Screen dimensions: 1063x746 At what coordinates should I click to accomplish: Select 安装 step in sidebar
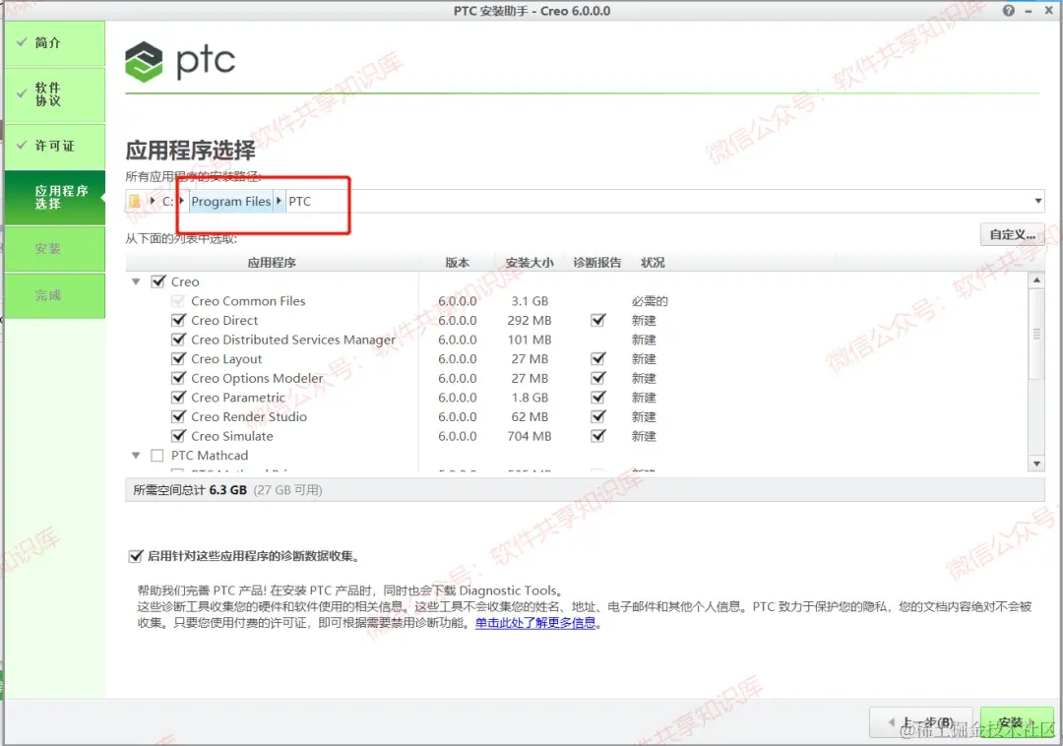tap(55, 249)
